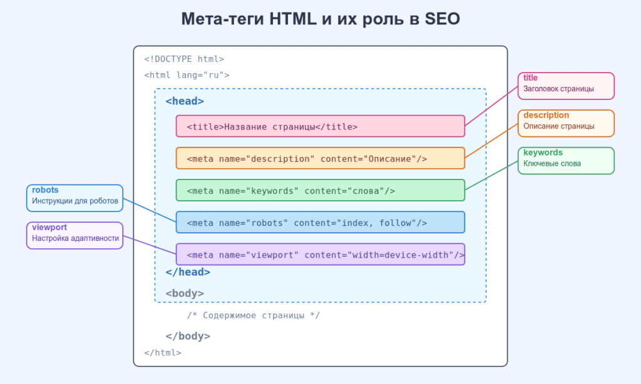Screen dimensions: 641x384
Task: Click the <html lang="ru"> opening tag
Action: (187, 75)
